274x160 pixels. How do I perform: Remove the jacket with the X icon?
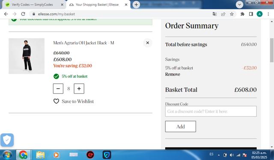click(148, 43)
